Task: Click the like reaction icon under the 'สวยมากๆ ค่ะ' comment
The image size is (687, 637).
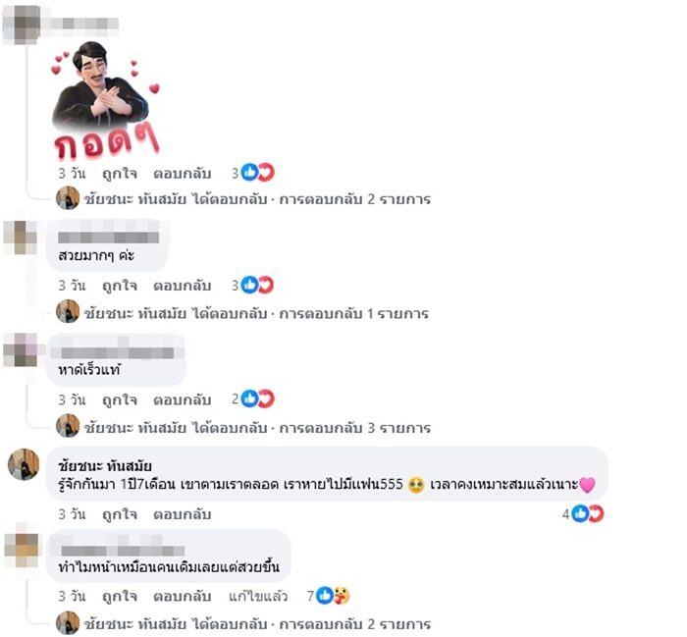Action: click(x=249, y=286)
